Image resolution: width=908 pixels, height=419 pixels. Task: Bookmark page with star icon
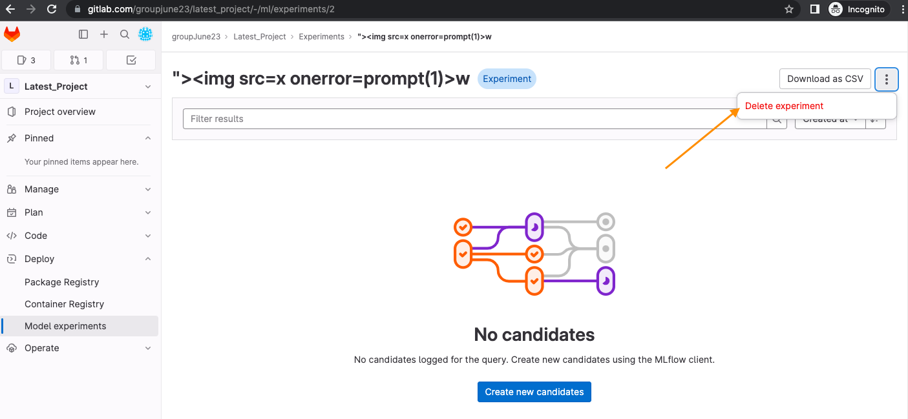tap(788, 10)
